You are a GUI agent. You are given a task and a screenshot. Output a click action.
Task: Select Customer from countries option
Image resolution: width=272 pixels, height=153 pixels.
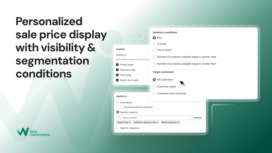click(x=154, y=93)
